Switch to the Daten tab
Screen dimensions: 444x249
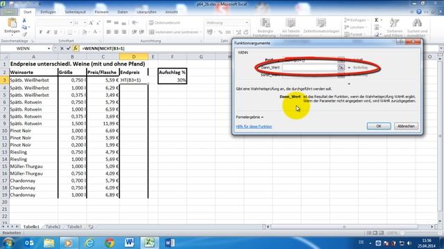pyautogui.click(x=123, y=12)
